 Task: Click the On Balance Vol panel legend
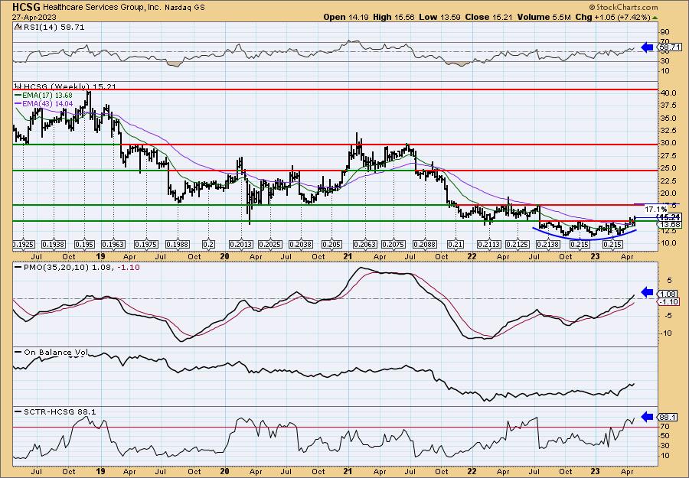[51, 352]
